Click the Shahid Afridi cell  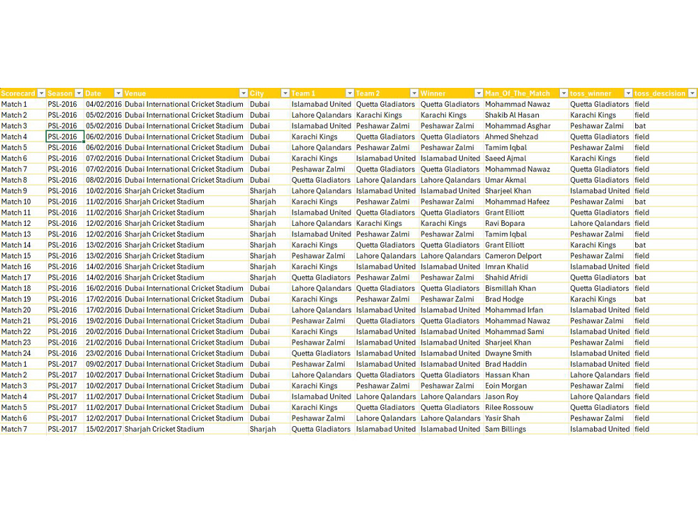tap(526, 278)
